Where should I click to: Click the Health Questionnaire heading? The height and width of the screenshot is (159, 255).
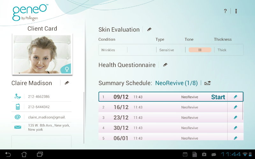[x=127, y=65]
